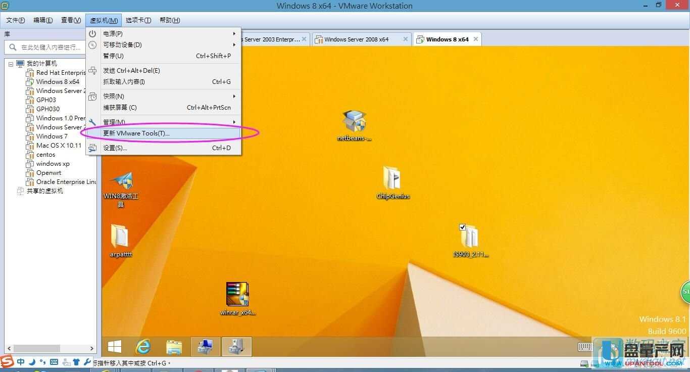Collapse the 我的计算机 tree node

pyautogui.click(x=11, y=64)
